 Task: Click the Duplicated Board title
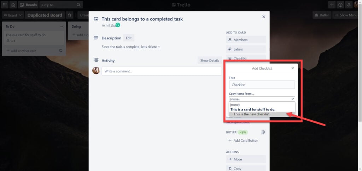[x=45, y=15]
